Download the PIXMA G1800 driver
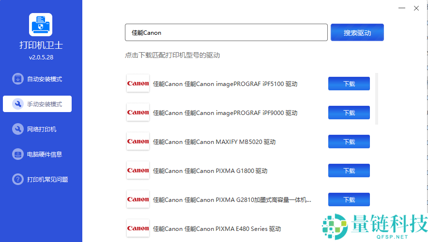Viewport: 428px width, 242px height. pos(349,171)
